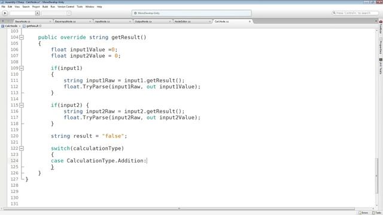383x215 pixels.
Task: Collapse the if(input1) fold at line 109
Action: click(x=22, y=68)
